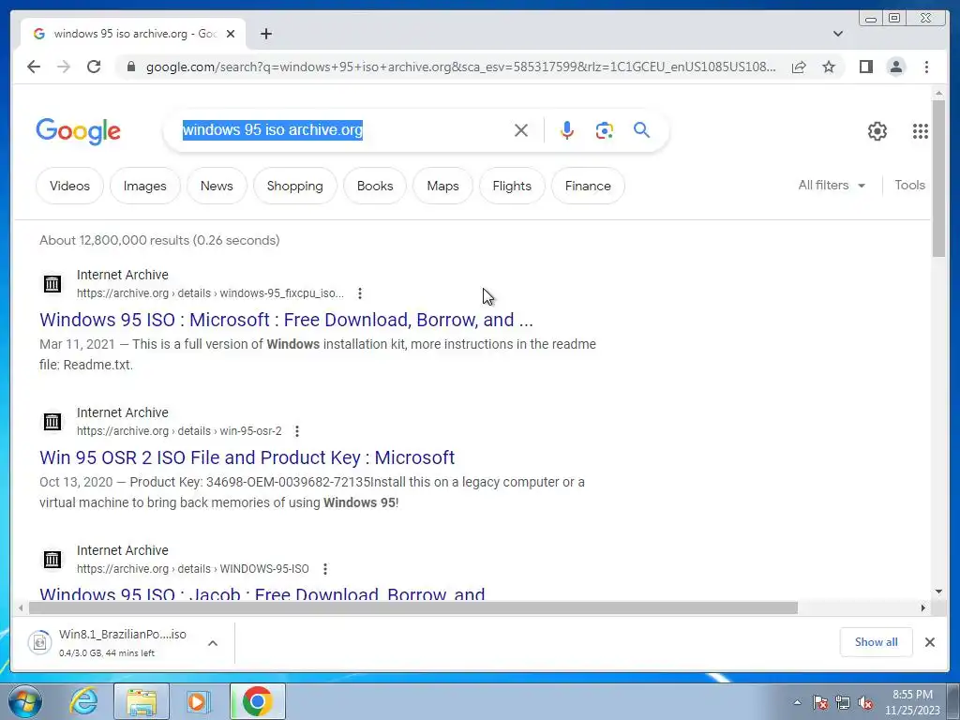The height and width of the screenshot is (720, 960).
Task: Submit search with the magnifier icon
Action: [x=641, y=130]
